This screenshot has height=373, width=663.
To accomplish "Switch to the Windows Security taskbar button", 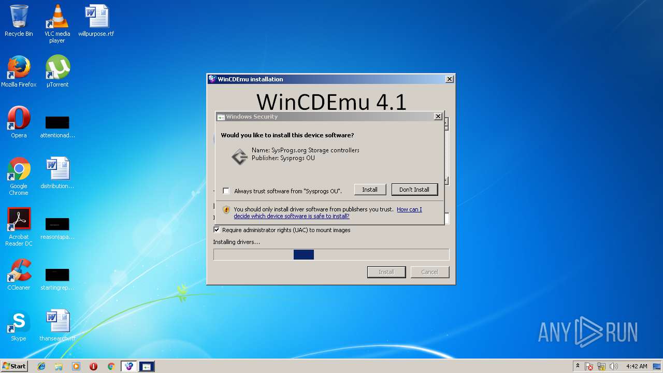I will (x=146, y=366).
